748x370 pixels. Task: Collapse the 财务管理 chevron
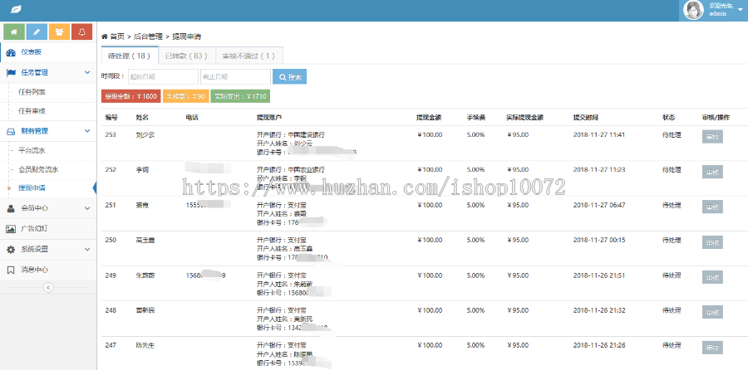(x=87, y=131)
